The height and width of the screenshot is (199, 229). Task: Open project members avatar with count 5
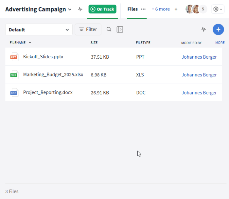click(203, 9)
